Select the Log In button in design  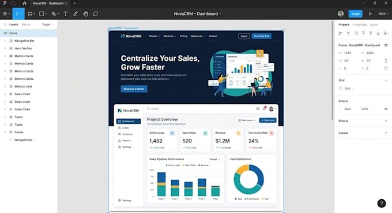pos(244,36)
